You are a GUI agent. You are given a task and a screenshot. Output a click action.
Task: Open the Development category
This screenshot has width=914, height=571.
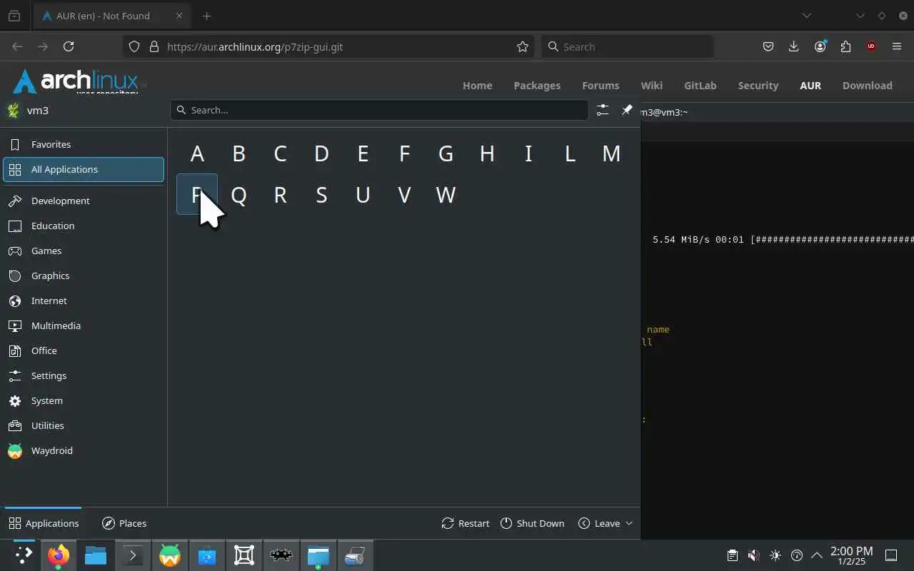[84, 201]
